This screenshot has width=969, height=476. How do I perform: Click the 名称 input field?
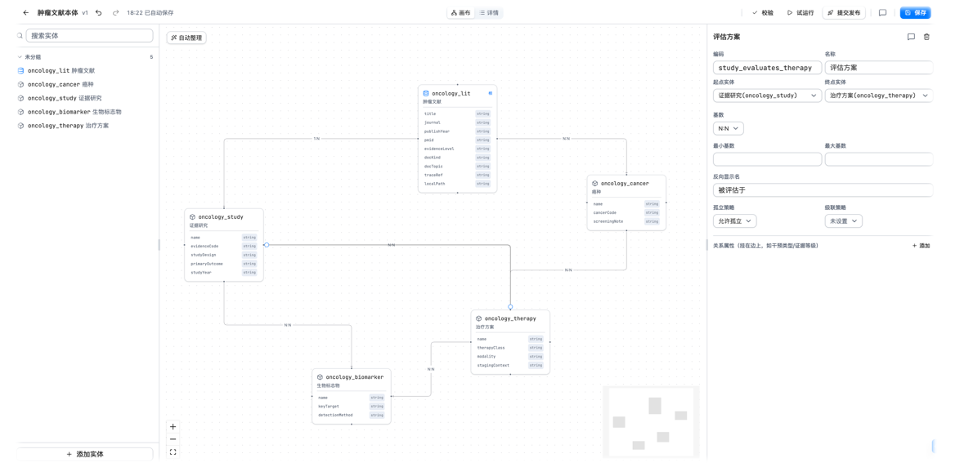(x=878, y=67)
